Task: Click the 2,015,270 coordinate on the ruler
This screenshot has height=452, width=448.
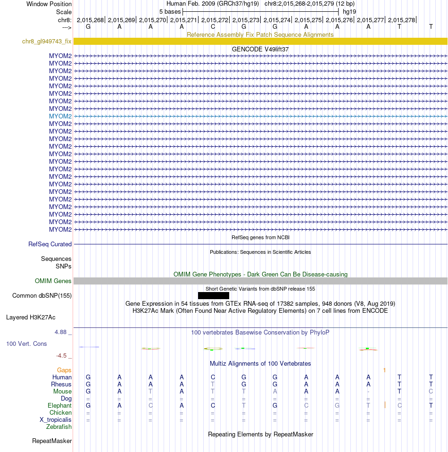Action: 152,20
